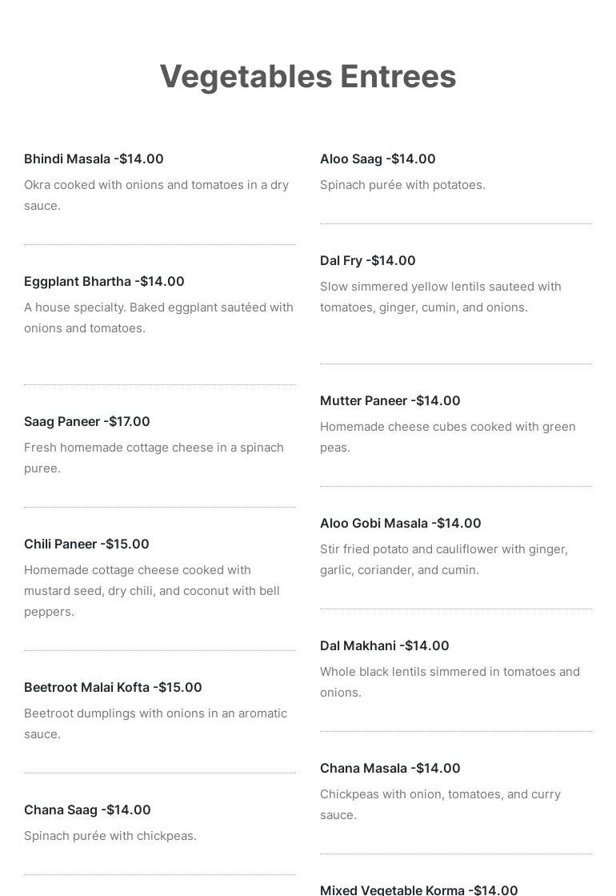616x896 pixels.
Task: Select the Beetroot Malai Kofta dish
Action: 113,687
